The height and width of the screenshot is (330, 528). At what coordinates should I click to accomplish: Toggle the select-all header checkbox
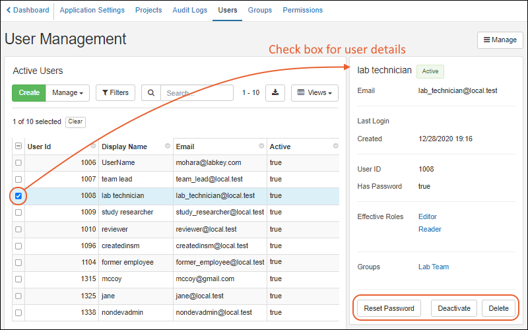pyautogui.click(x=18, y=147)
